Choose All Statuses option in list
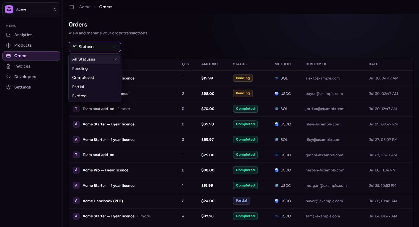 click(95, 59)
